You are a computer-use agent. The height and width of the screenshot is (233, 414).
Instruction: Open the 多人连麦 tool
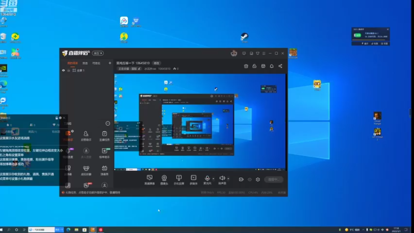point(86,153)
